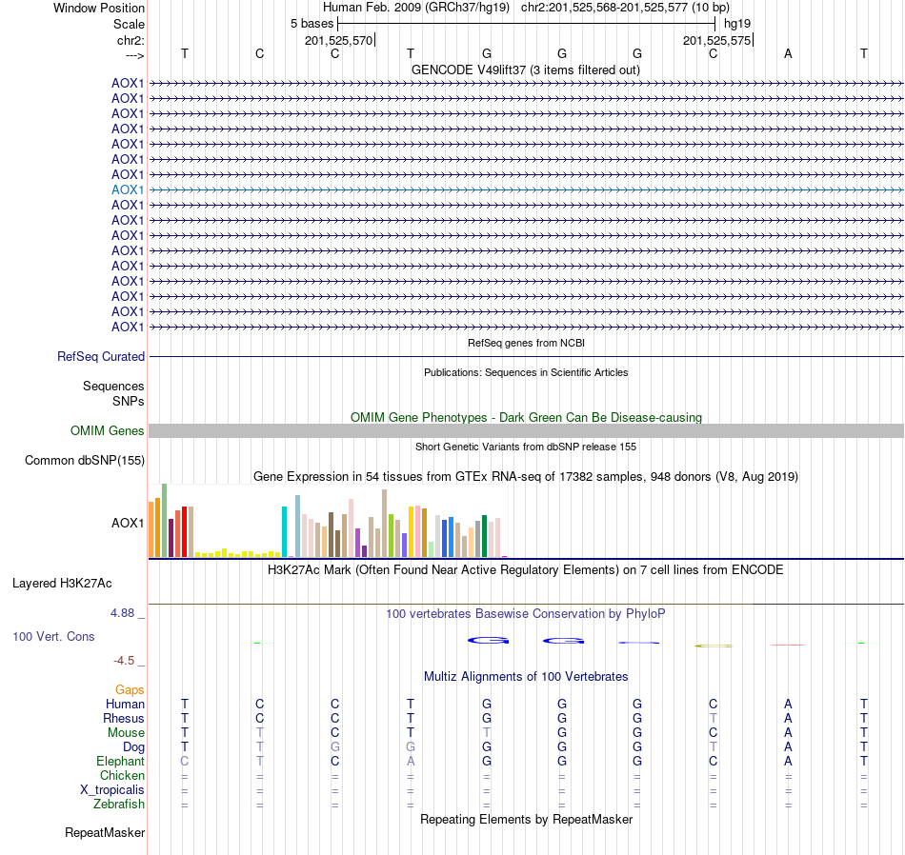Open Repeating Elements by RepeatMasker title
The width and height of the screenshot is (905, 855).
point(527,820)
